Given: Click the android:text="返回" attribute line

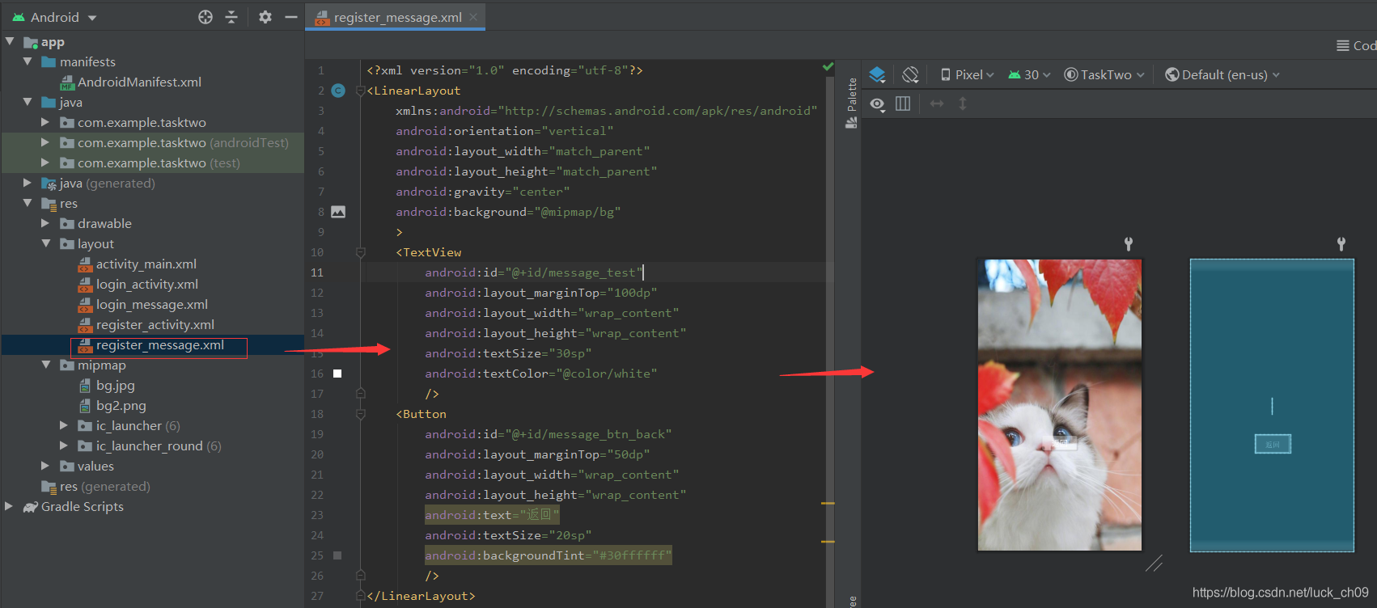Looking at the screenshot, I should [x=492, y=515].
